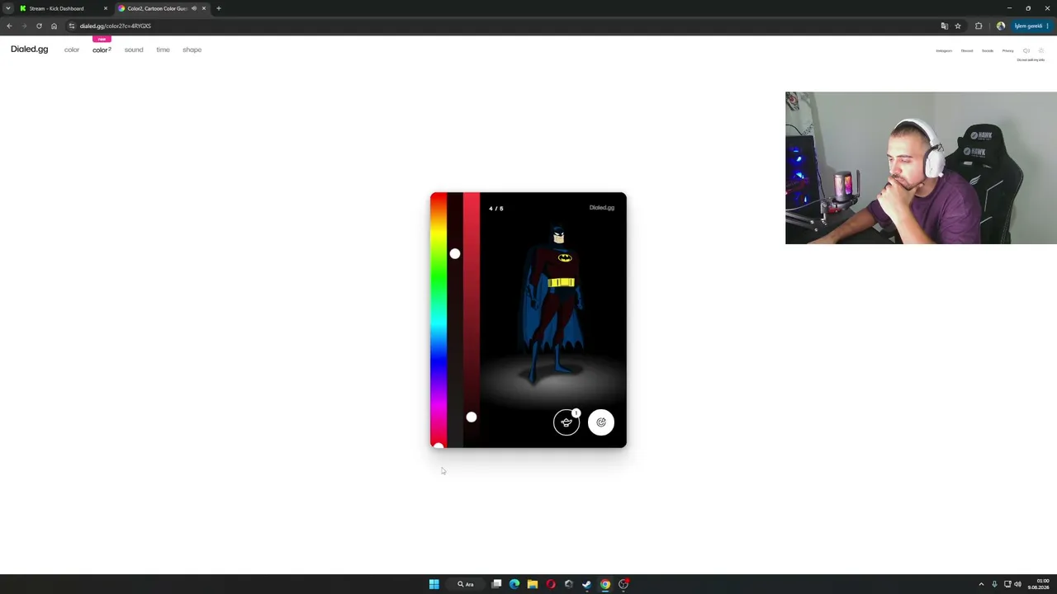Bookmark this page with the star
The image size is (1057, 594).
(x=958, y=26)
